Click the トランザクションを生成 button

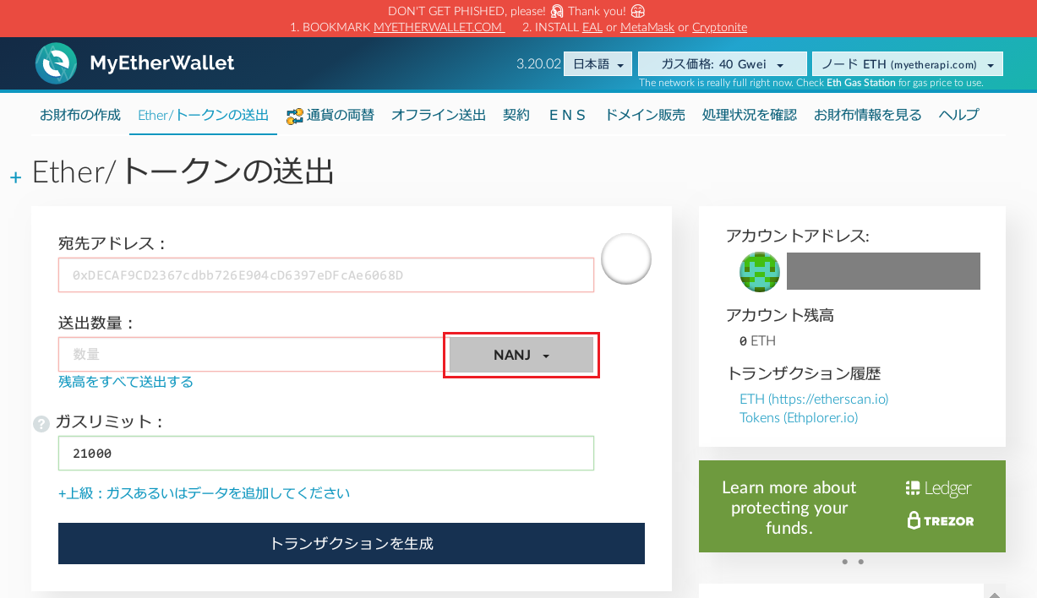352,543
